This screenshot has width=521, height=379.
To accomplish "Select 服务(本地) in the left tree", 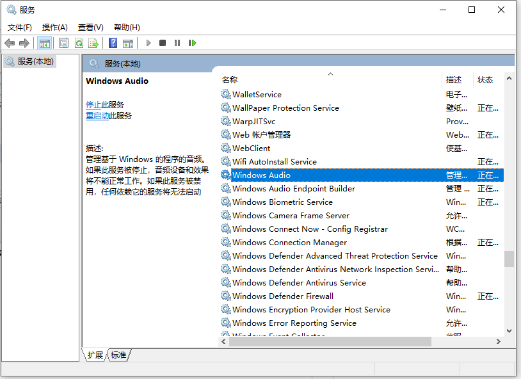I will coord(36,61).
